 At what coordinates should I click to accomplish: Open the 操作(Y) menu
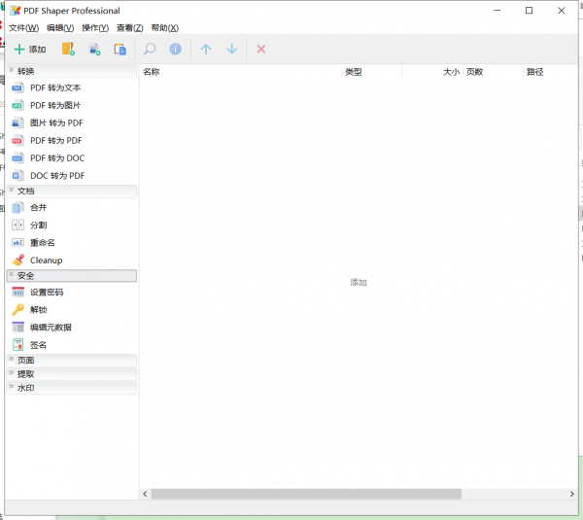pyautogui.click(x=95, y=28)
